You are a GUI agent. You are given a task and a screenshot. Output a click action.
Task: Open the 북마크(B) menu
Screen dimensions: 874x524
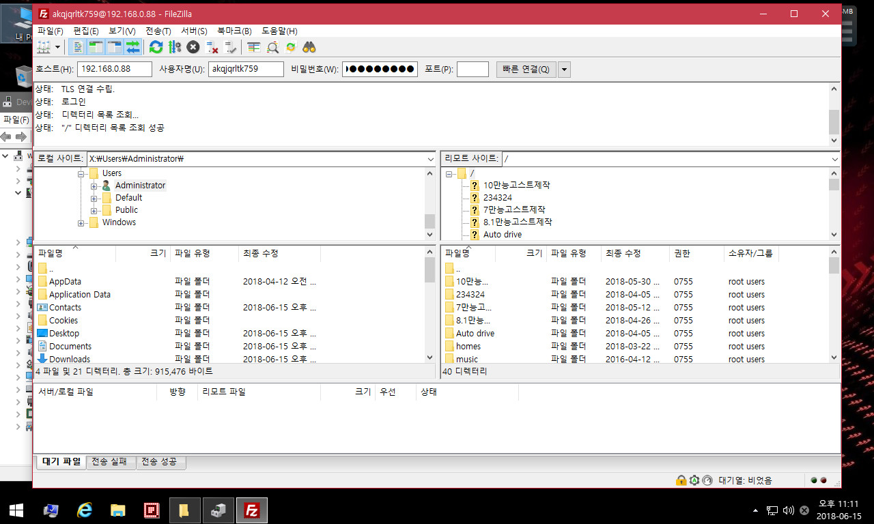234,31
